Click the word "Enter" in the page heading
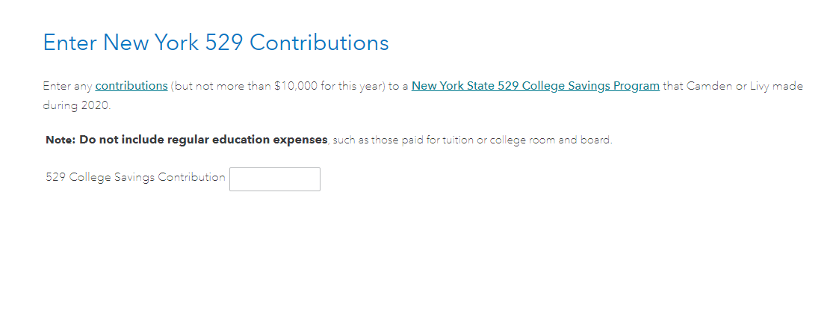 [71, 43]
